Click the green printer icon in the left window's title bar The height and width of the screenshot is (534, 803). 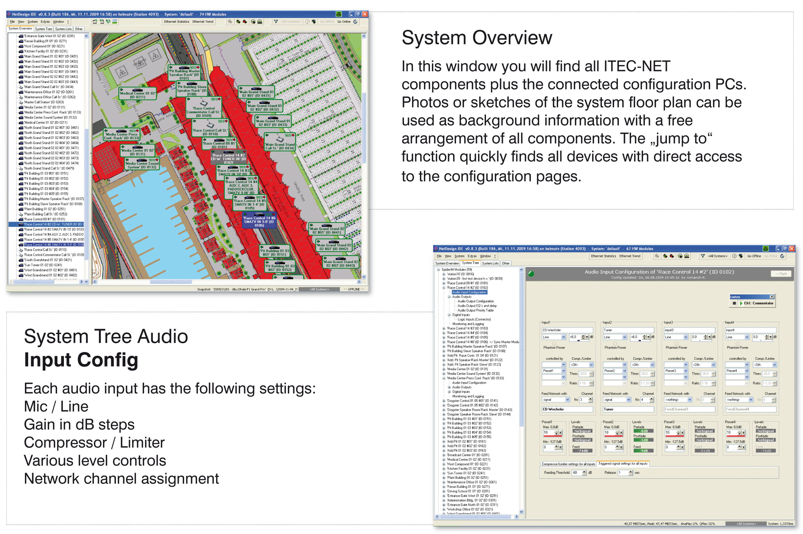pyautogui.click(x=339, y=14)
